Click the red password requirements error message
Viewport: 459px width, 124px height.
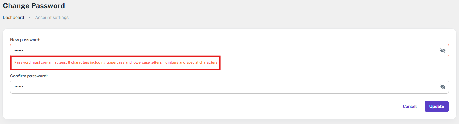(x=116, y=62)
